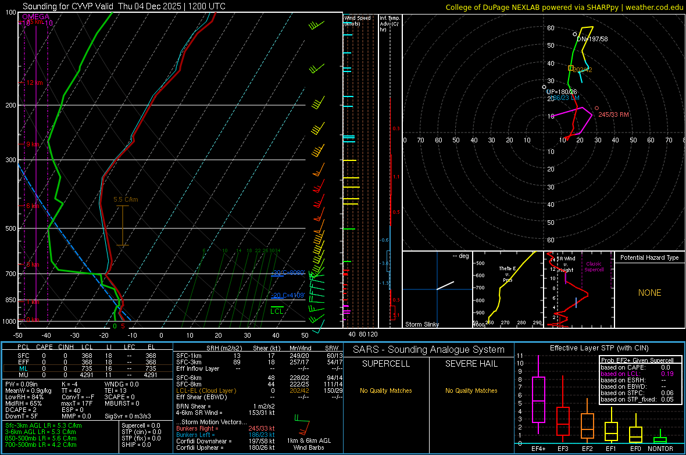Click the 186/23 LM hodograph label
Viewport: 686px width, 455px height.
[x=566, y=98]
